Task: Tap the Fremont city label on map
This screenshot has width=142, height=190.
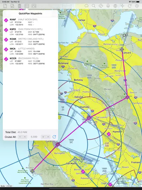Action: (136, 162)
